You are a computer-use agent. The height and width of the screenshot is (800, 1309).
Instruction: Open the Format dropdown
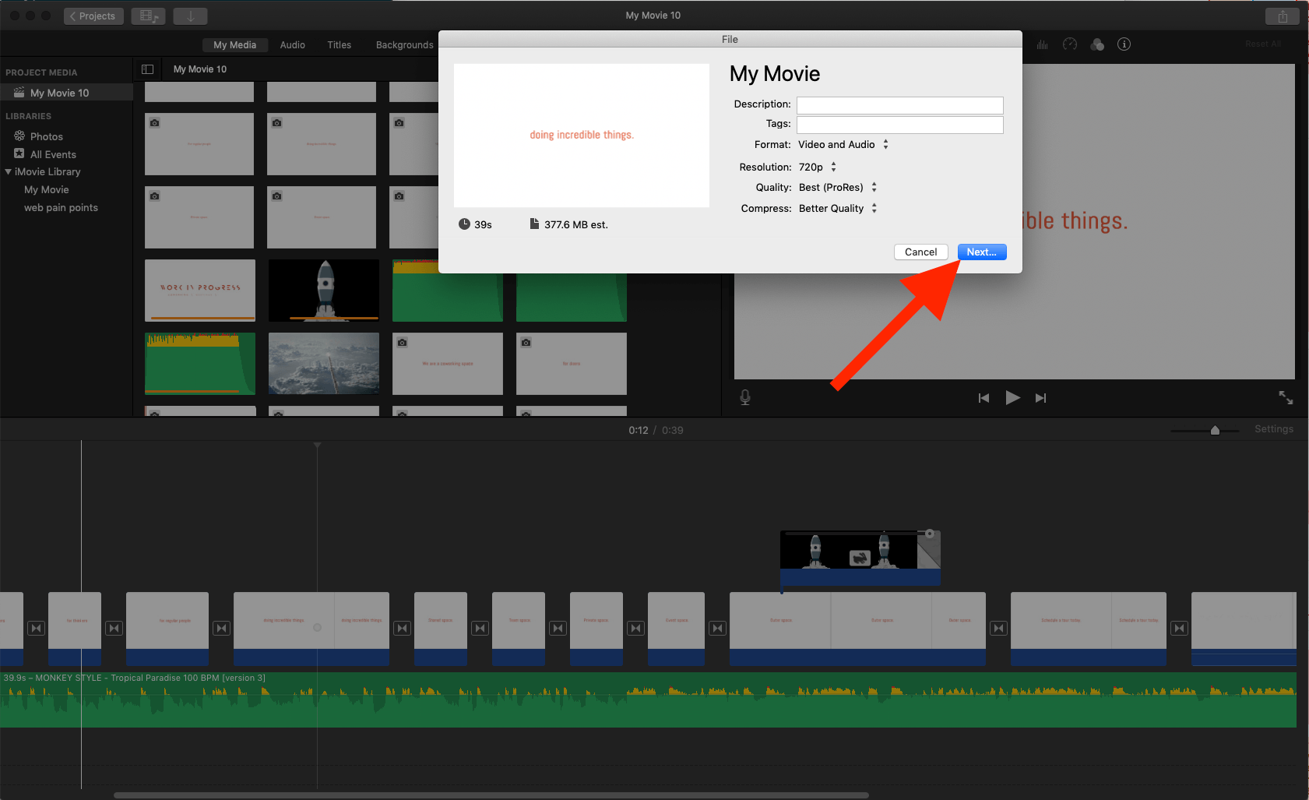[843, 145]
